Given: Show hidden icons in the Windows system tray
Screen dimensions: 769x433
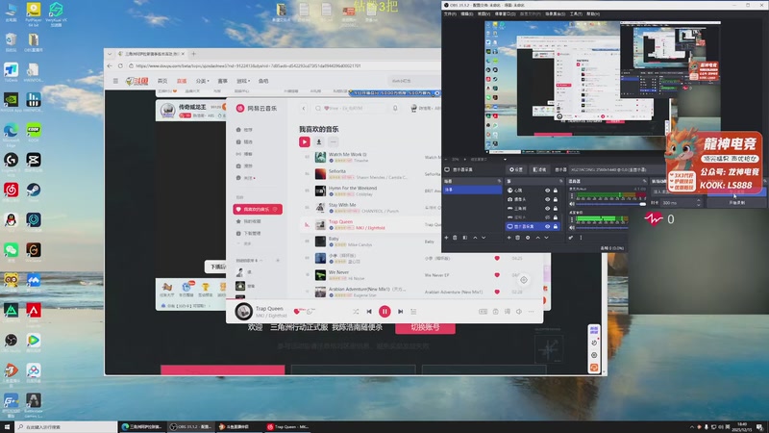Looking at the screenshot, I should pyautogui.click(x=692, y=427).
